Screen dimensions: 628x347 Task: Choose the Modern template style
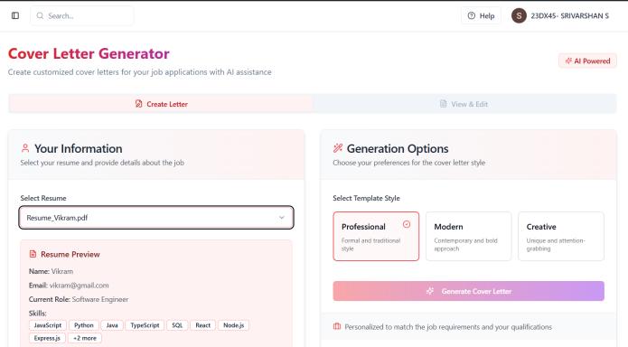pyautogui.click(x=469, y=237)
